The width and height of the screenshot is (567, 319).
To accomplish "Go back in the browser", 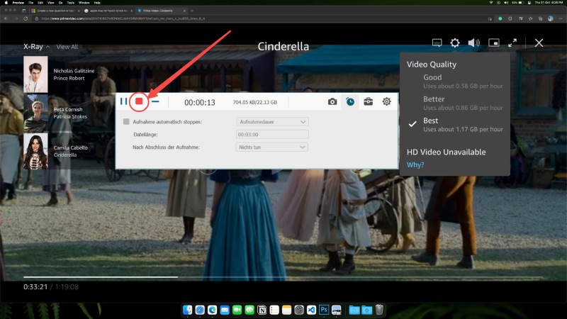I will [6, 18].
